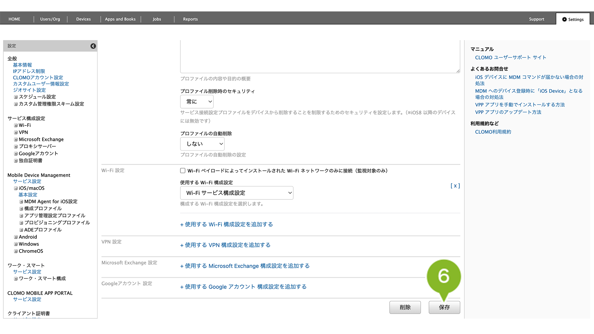Expand the 構成プロファイル node icon

click(21, 209)
